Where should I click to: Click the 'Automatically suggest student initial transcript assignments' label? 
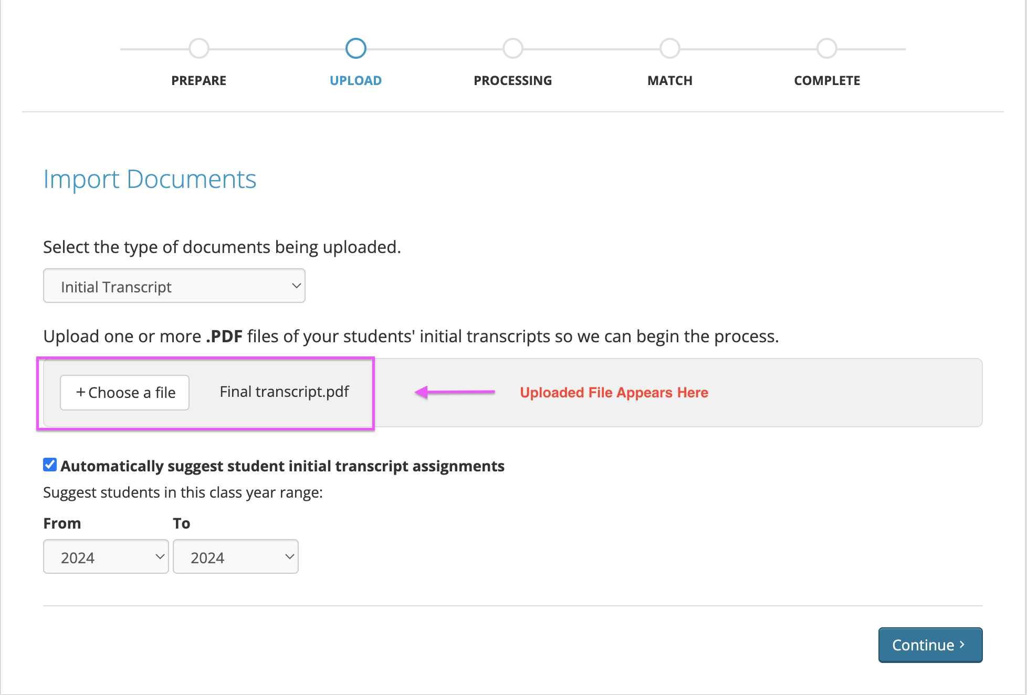(x=282, y=466)
